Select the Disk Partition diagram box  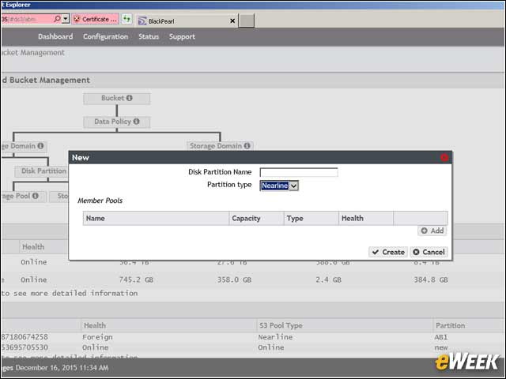click(x=42, y=171)
